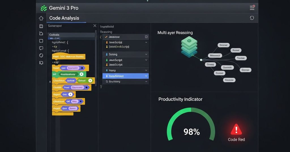The width and height of the screenshot is (290, 152).
Task: Click the green person icon beside JavaScript
Action: pyautogui.click(x=107, y=60)
